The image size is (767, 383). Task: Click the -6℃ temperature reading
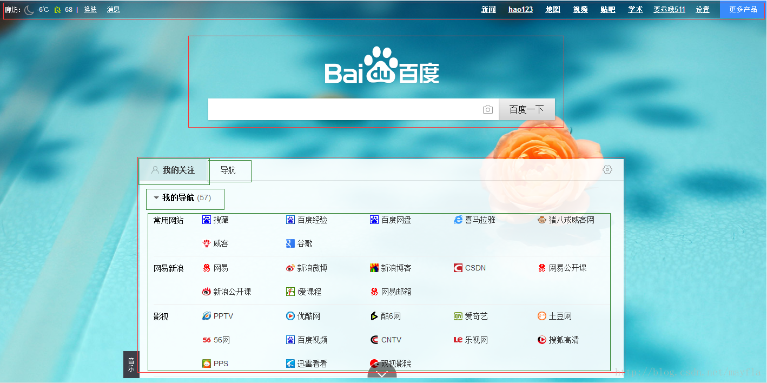43,9
